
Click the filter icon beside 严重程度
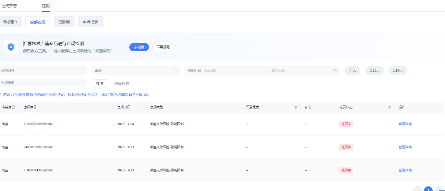point(296,107)
